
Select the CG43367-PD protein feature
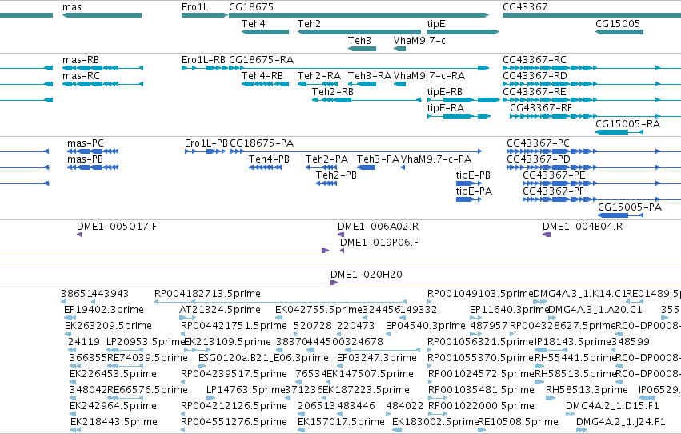click(x=594, y=167)
